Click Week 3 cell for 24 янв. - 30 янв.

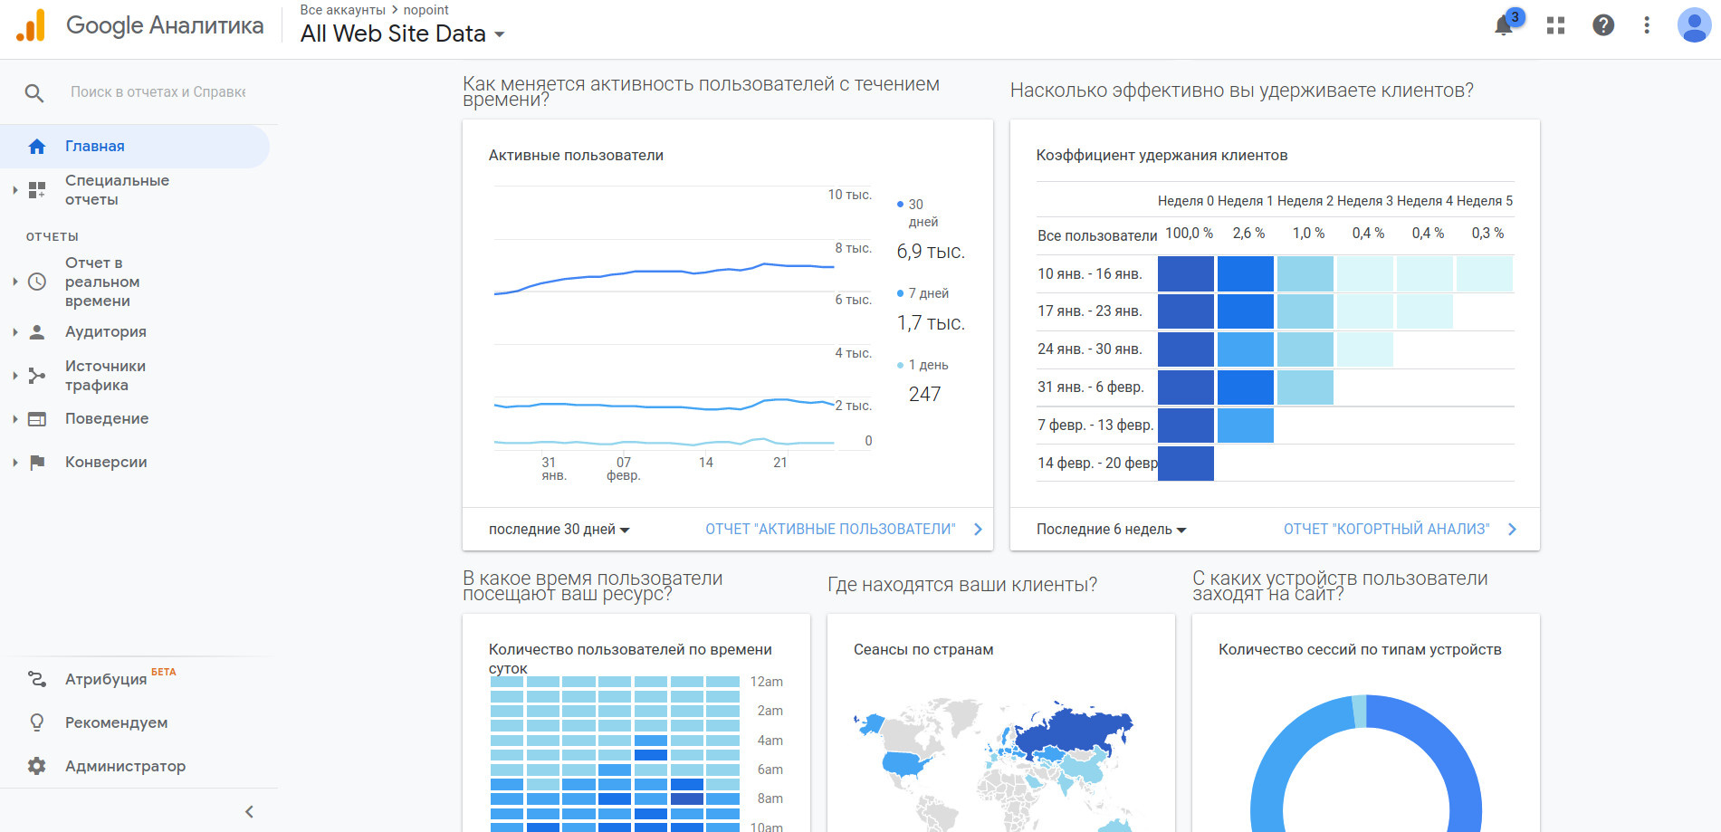click(1365, 349)
